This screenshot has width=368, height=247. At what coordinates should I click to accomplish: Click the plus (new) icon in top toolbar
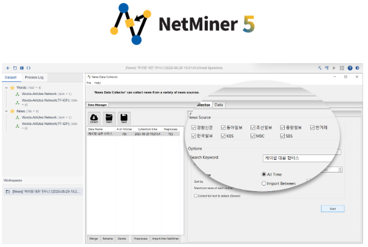click(7, 68)
